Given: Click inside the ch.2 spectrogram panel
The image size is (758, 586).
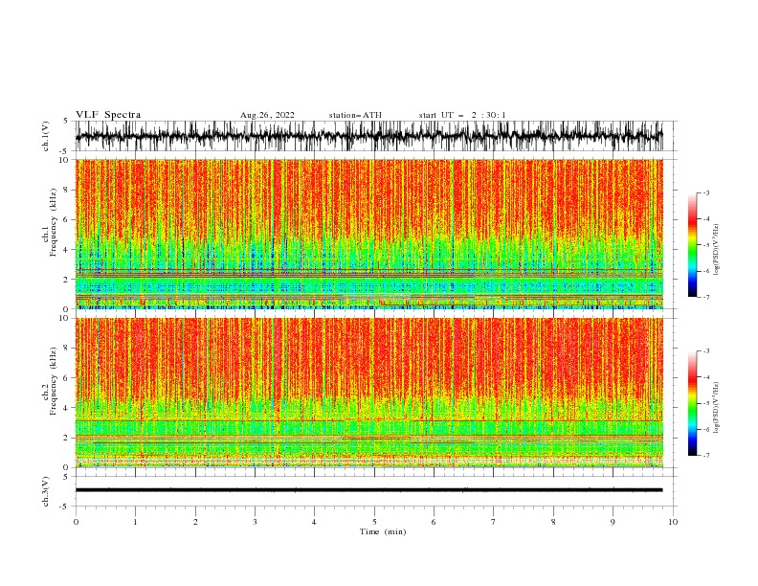Looking at the screenshot, I should (368, 393).
